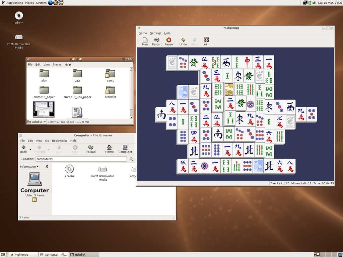
Task: Open the usbdisk location dropdown
Action: pos(36,122)
